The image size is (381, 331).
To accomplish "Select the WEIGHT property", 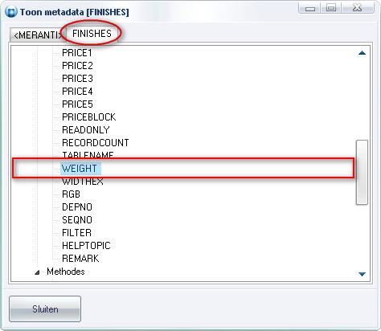I will 80,169.
